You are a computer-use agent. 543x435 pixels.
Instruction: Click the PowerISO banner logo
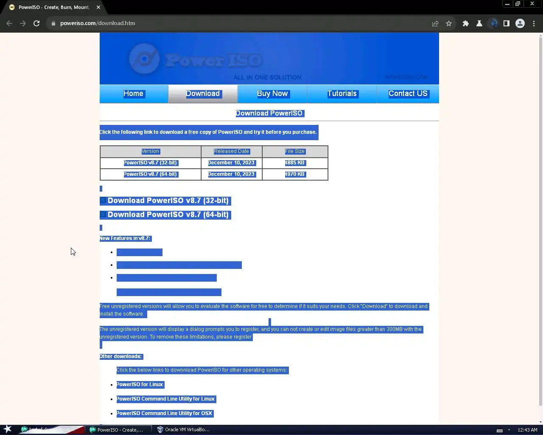196,60
